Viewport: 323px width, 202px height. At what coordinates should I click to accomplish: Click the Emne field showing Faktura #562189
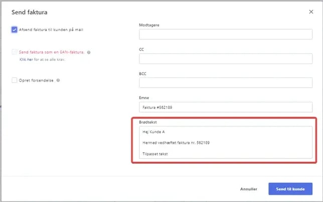click(225, 107)
